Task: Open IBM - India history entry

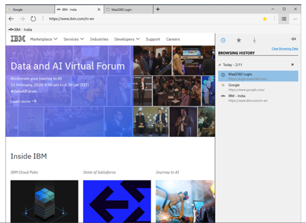Action: [x=258, y=98]
